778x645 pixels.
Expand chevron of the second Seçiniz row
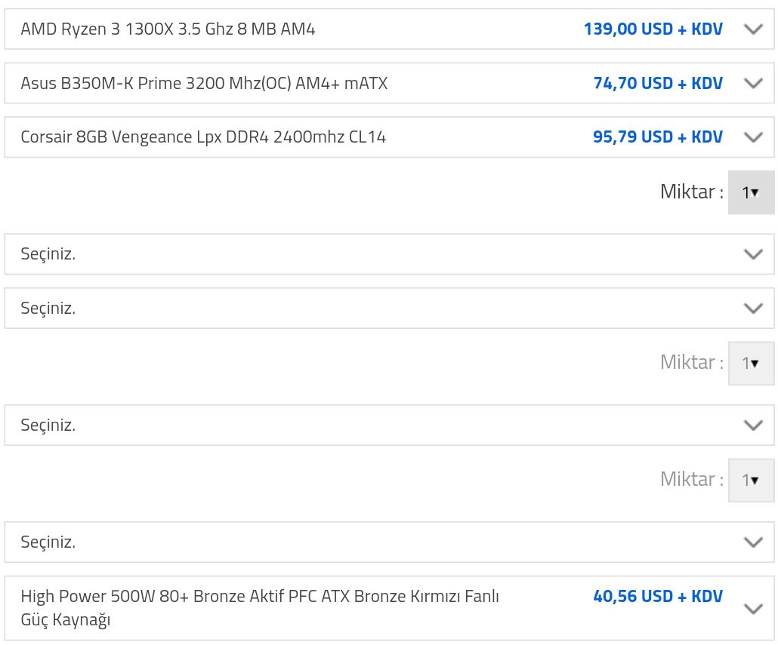click(753, 308)
